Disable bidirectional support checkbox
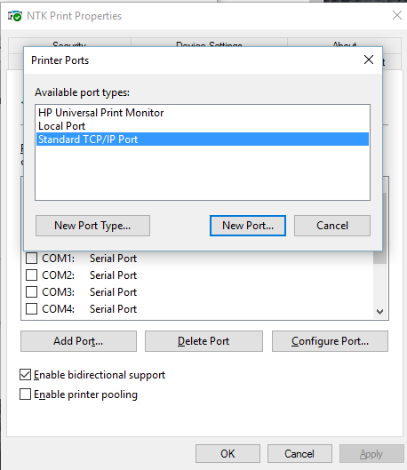This screenshot has height=470, width=407. click(x=25, y=375)
